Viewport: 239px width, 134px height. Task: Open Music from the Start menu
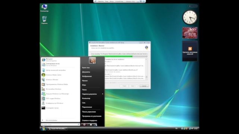coord(85,81)
